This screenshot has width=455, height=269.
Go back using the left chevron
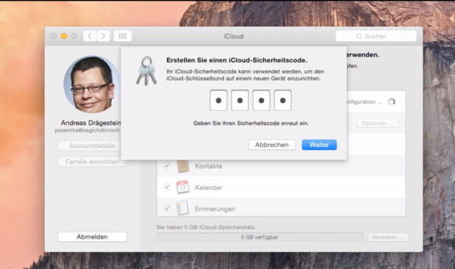[90, 36]
